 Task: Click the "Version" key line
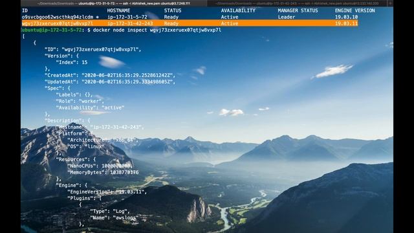pos(61,56)
